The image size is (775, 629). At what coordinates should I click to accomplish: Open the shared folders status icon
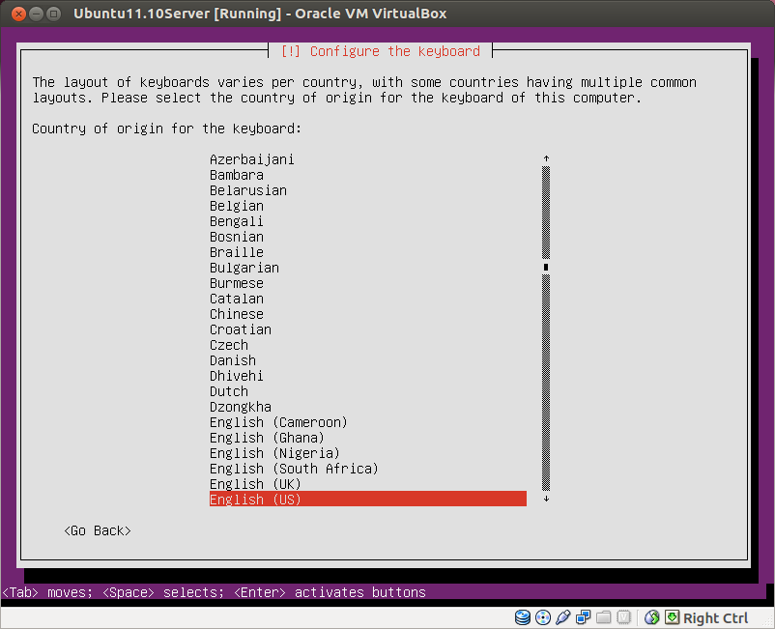click(x=603, y=616)
